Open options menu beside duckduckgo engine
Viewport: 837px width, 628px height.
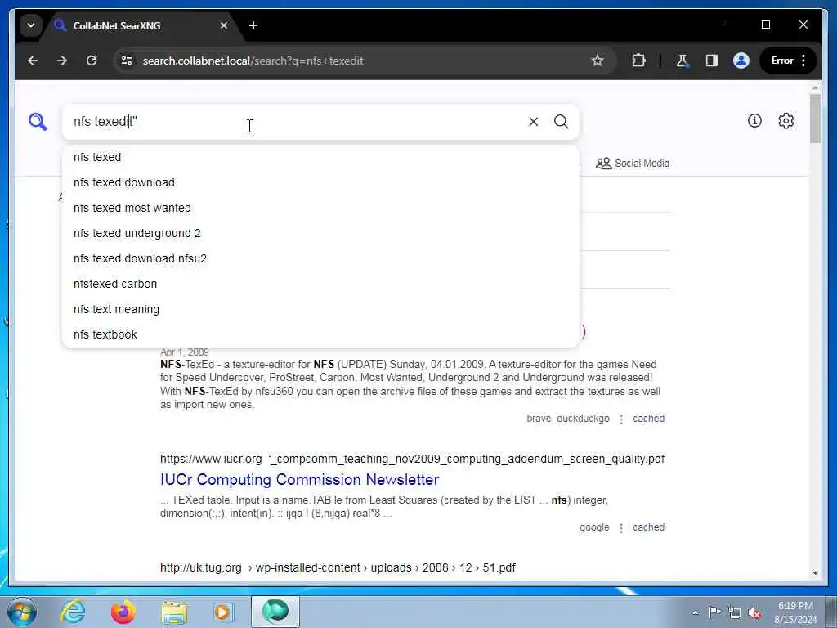click(x=621, y=419)
